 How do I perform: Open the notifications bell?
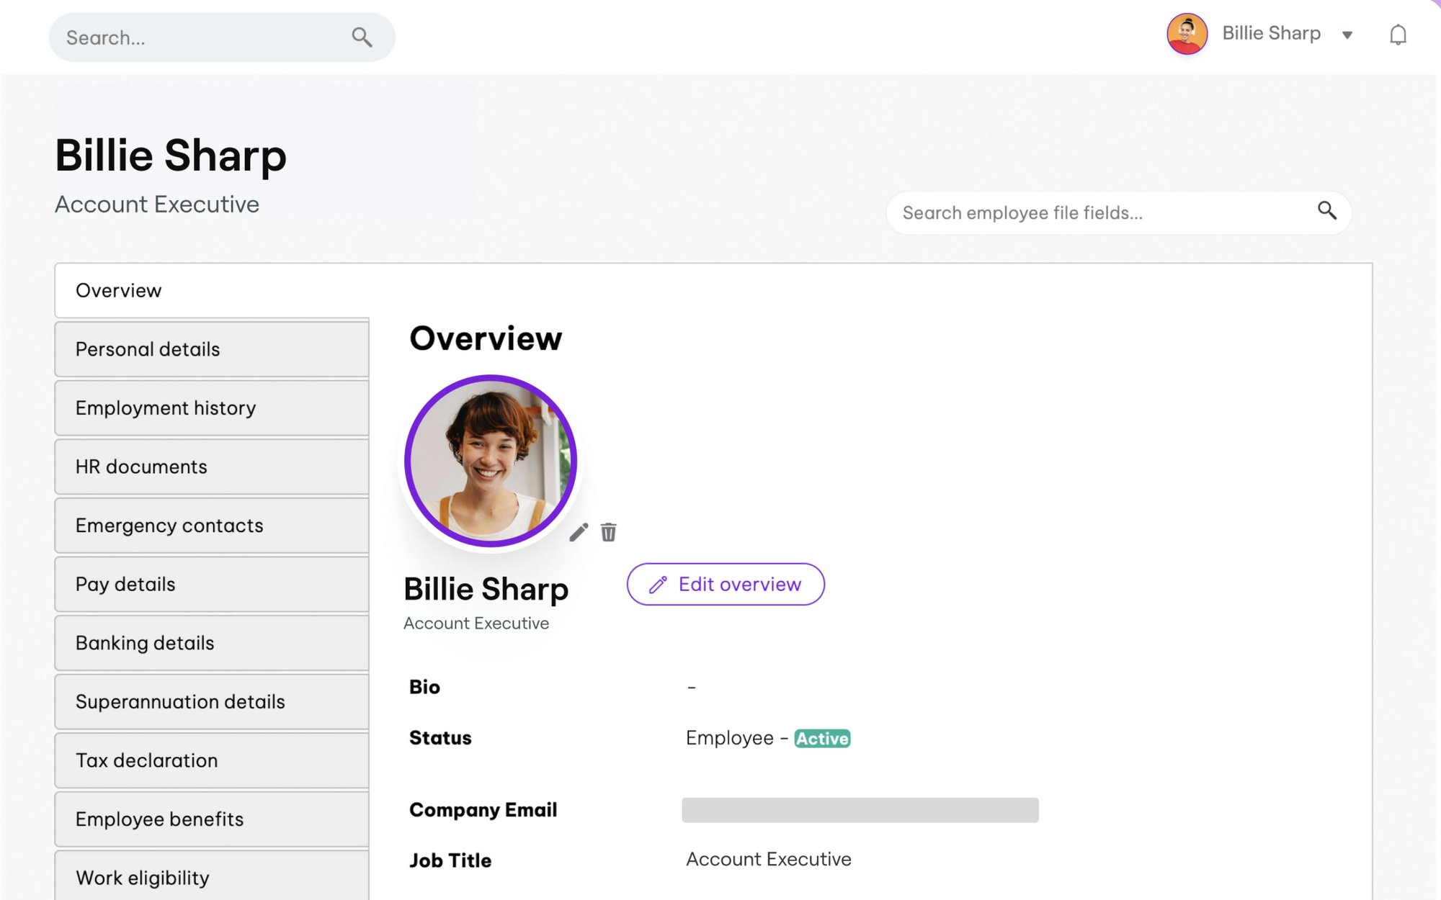click(x=1398, y=35)
